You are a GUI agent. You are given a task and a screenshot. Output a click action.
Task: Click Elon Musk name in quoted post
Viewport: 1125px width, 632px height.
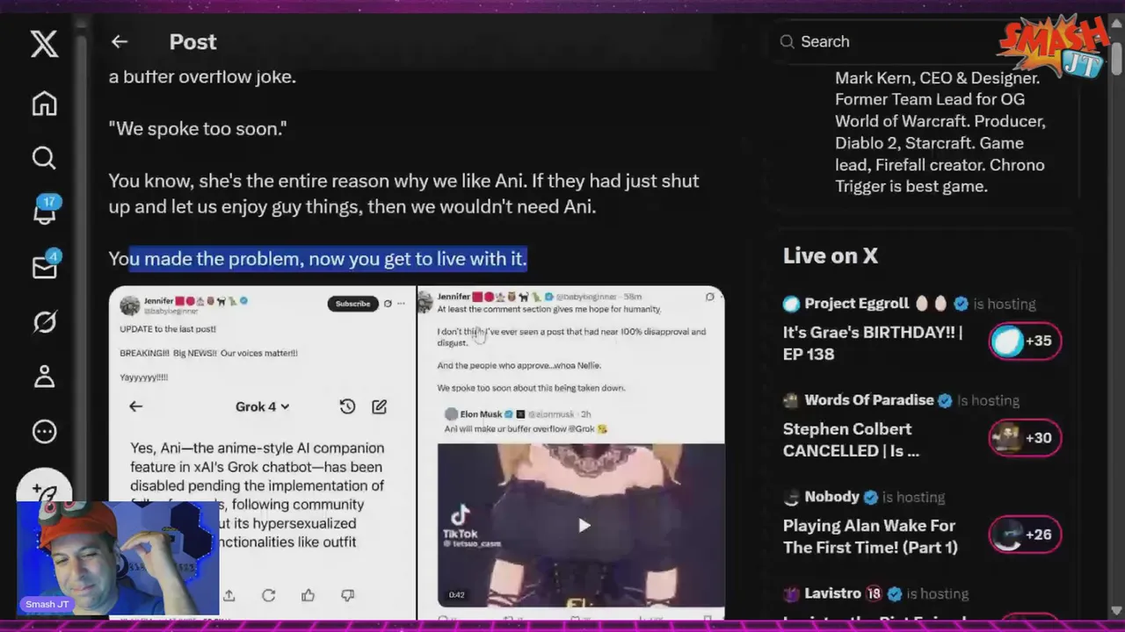(x=481, y=414)
